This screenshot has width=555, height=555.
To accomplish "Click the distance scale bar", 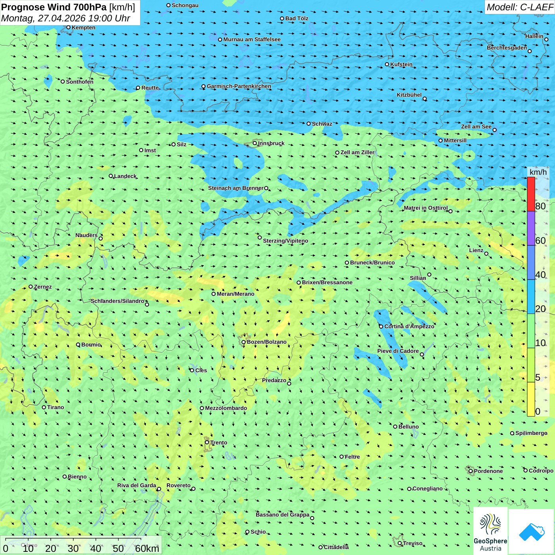I will pos(81,545).
